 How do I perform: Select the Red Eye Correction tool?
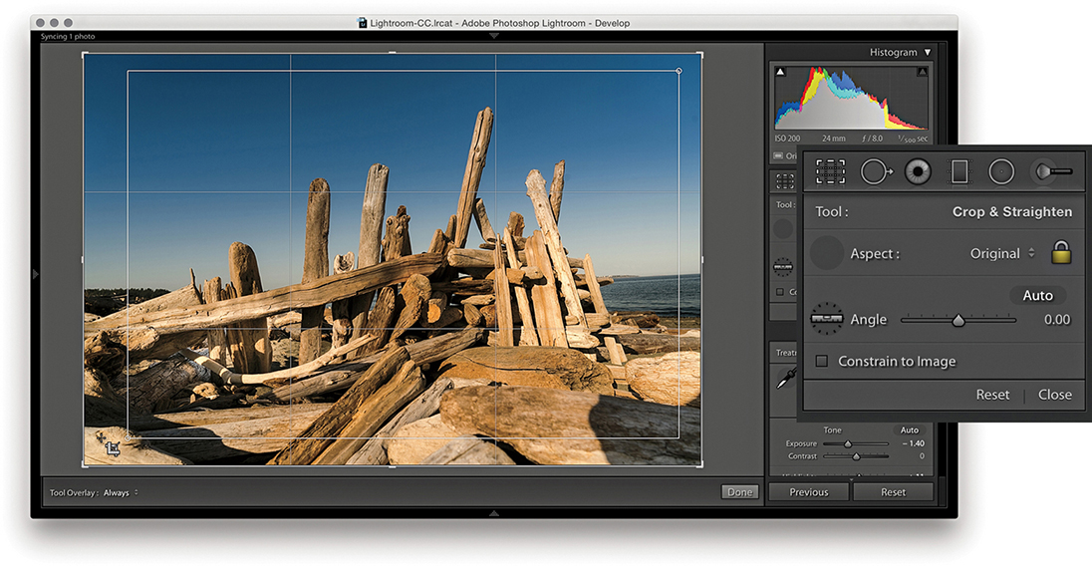point(918,171)
